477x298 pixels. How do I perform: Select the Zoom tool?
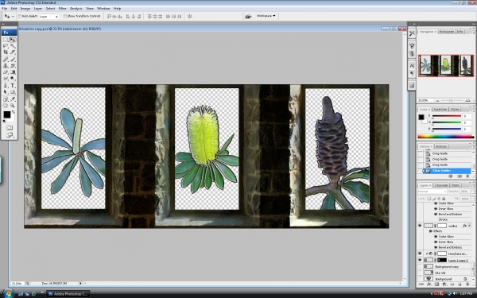coord(13,106)
